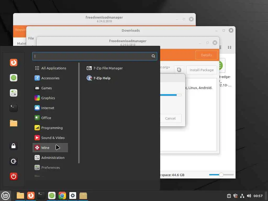Viewport: 268px width, 201px height.
Task: Select the Administration category
Action: [x=50, y=158]
